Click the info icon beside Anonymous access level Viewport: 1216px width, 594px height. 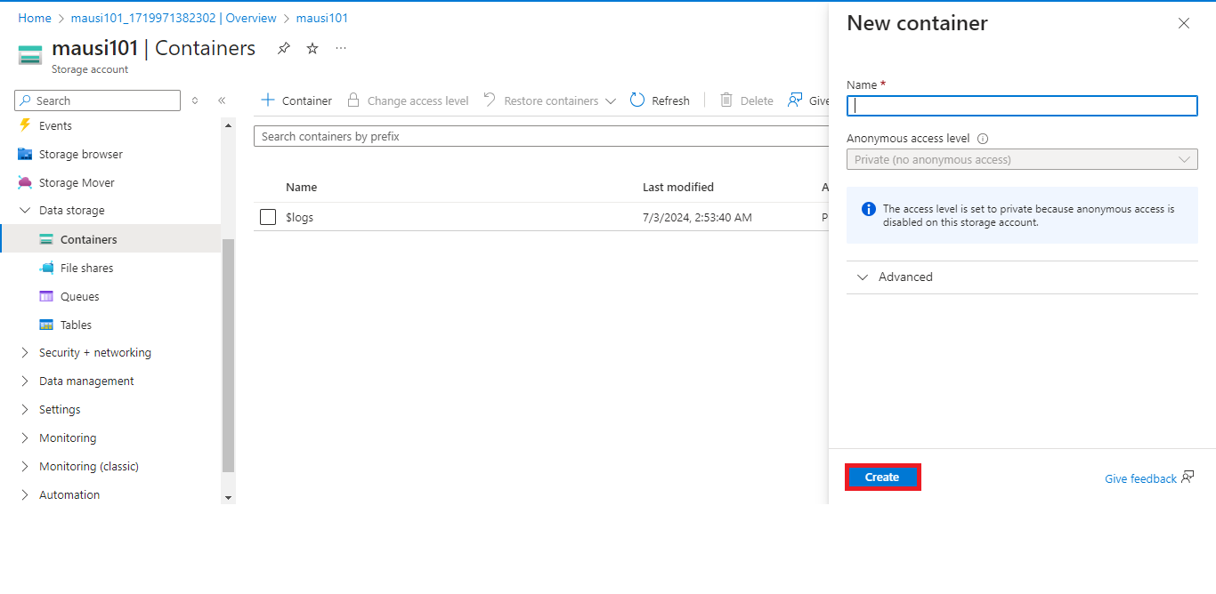983,139
